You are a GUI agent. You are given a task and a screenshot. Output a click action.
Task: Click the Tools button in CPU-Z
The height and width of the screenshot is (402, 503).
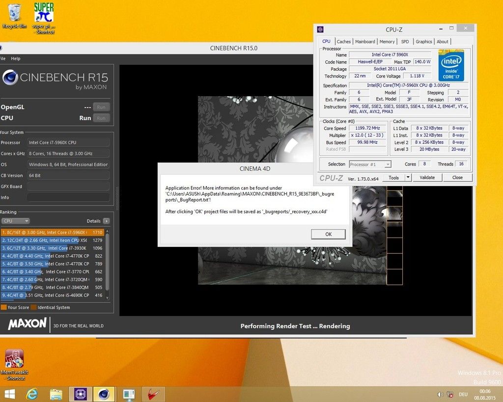(393, 177)
